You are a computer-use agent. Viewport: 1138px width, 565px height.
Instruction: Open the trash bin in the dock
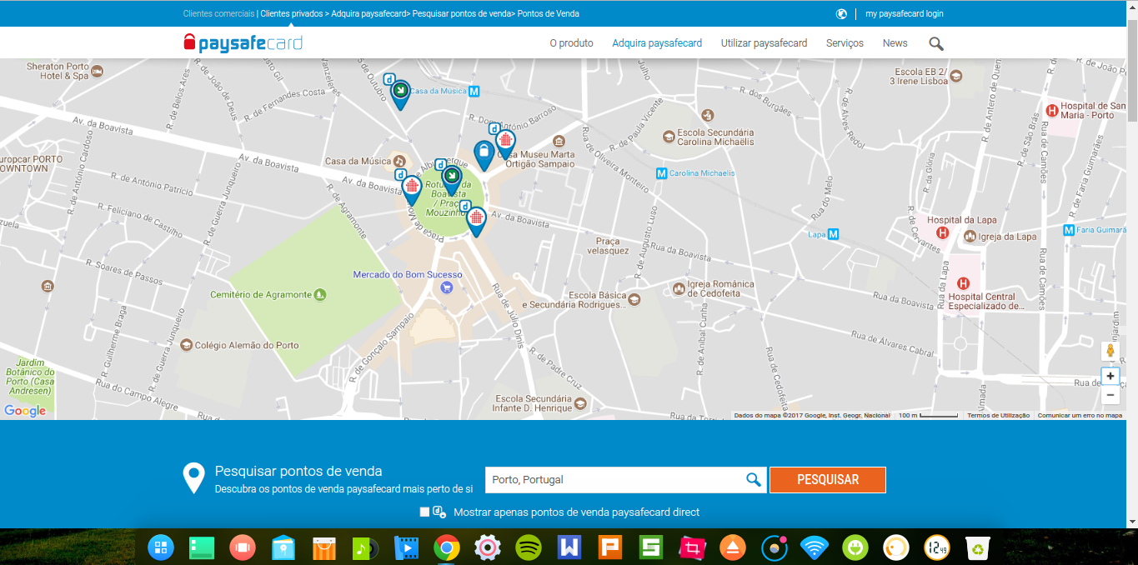pyautogui.click(x=978, y=547)
